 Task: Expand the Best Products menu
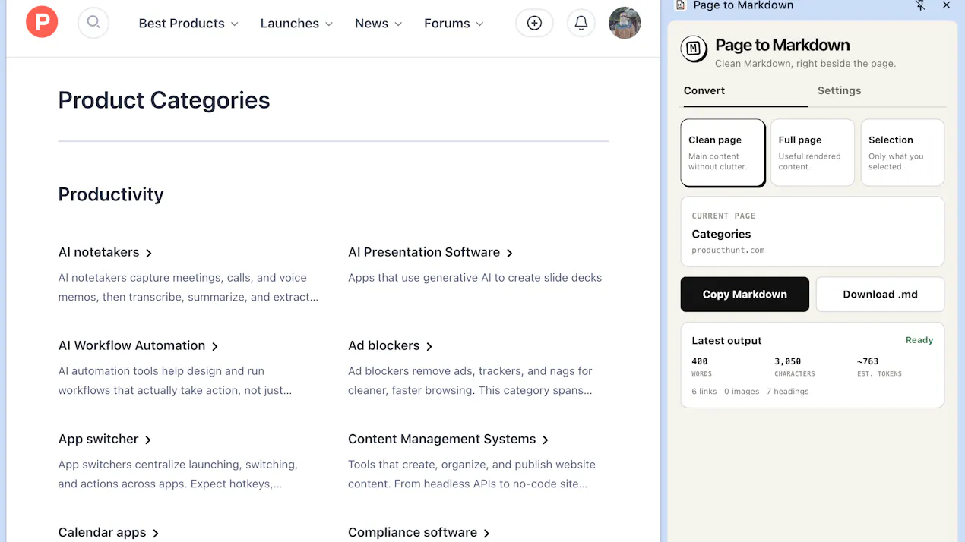188,24
